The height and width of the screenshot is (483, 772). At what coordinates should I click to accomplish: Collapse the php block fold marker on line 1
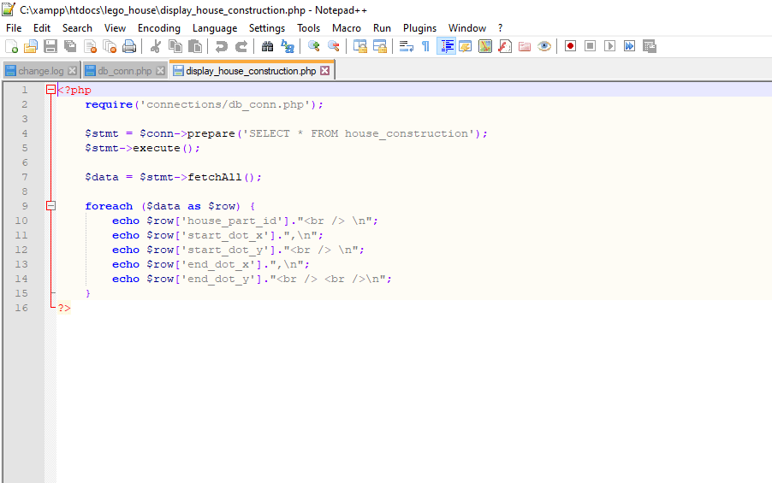50,90
